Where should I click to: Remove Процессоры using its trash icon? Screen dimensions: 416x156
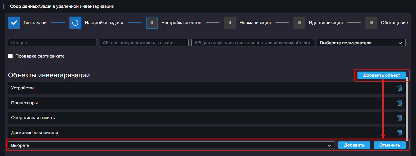(400, 103)
